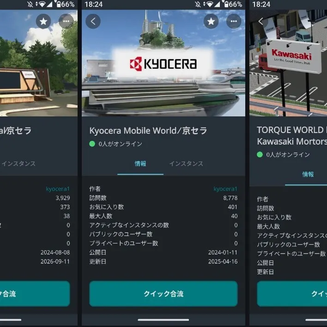Tap the visit count 8,778

pyautogui.click(x=230, y=198)
